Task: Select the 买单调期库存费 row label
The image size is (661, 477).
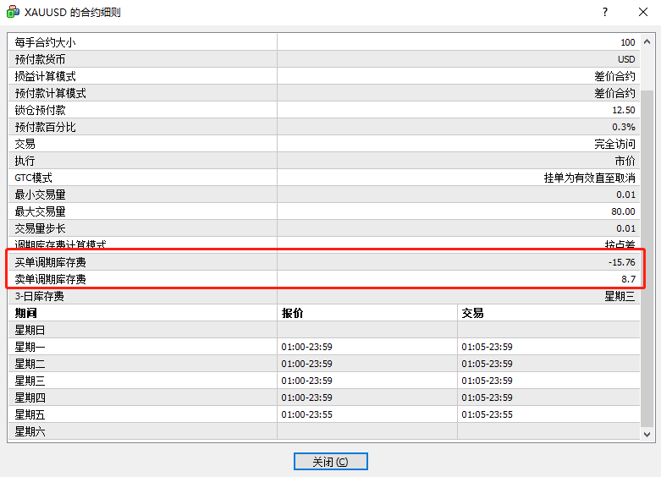Action: pos(50,262)
